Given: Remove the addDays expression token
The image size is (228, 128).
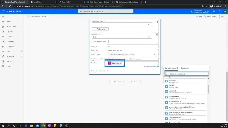Looking at the screenshot, I should coord(121,63).
